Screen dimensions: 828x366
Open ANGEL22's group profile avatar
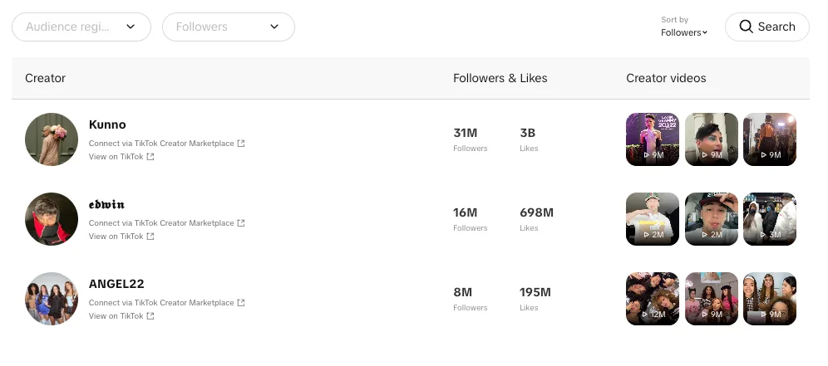click(x=52, y=299)
